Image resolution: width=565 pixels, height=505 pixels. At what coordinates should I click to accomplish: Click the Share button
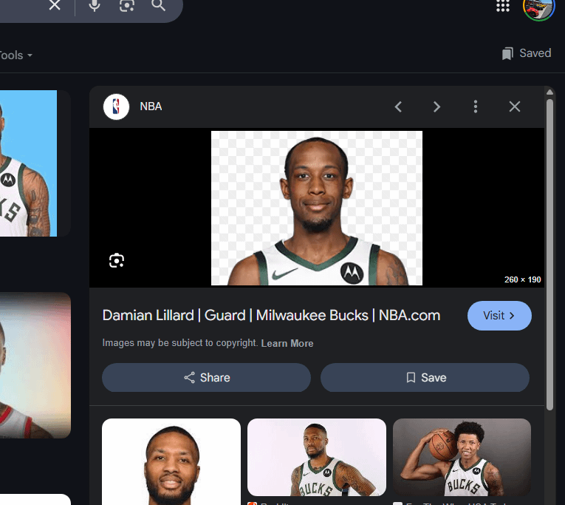coord(207,378)
